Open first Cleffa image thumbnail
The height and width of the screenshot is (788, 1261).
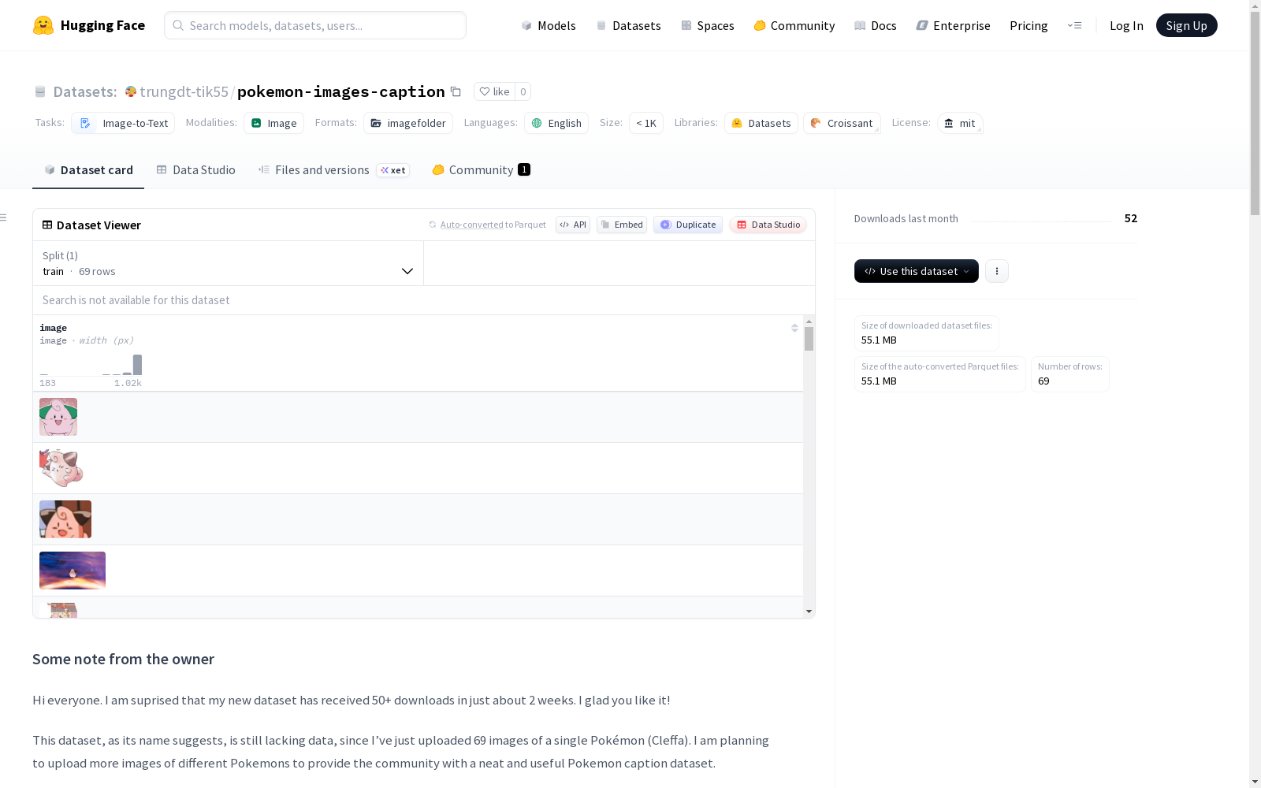58,417
